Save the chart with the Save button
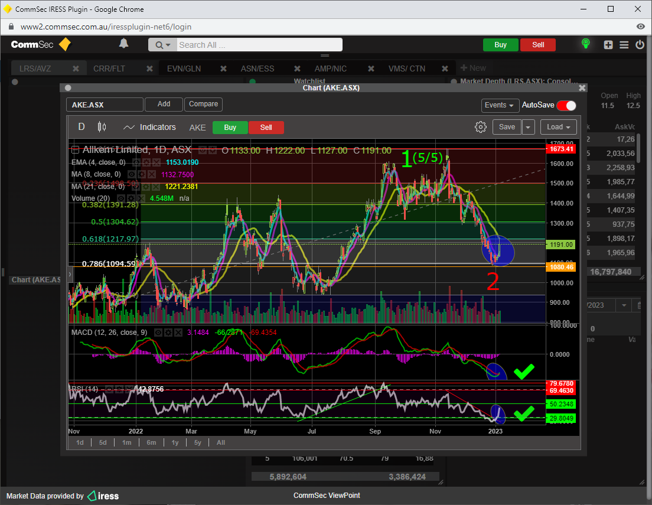 click(507, 127)
